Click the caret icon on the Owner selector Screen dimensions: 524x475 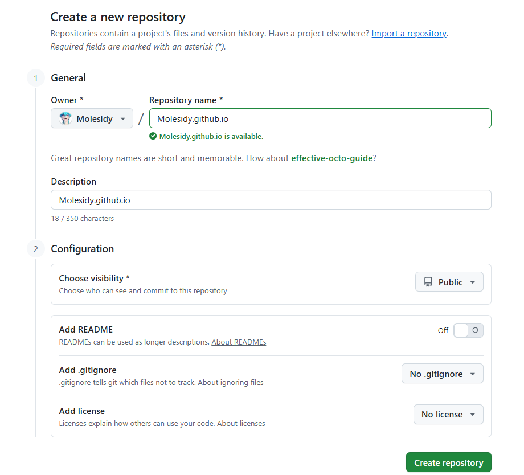pyautogui.click(x=124, y=118)
